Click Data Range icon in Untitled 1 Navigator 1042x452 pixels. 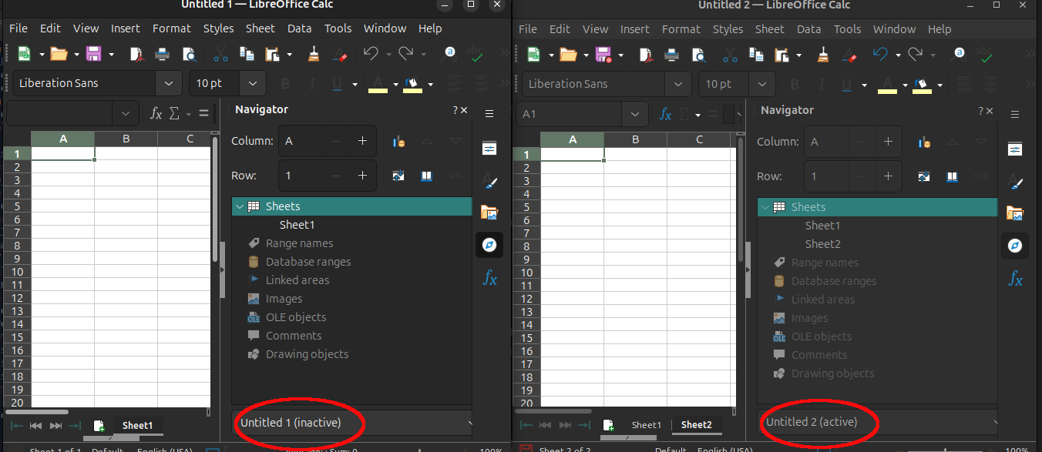398,141
